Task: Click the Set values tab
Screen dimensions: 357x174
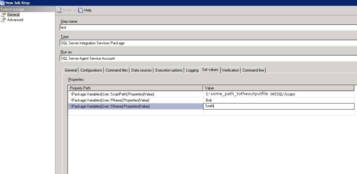Action: click(x=210, y=70)
